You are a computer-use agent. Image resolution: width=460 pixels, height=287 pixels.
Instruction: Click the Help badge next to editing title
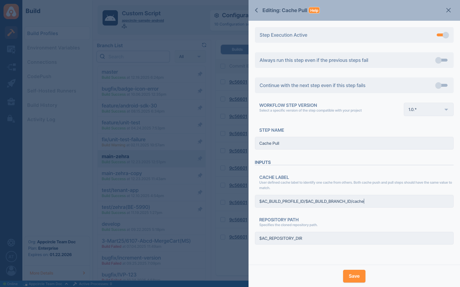tap(314, 10)
